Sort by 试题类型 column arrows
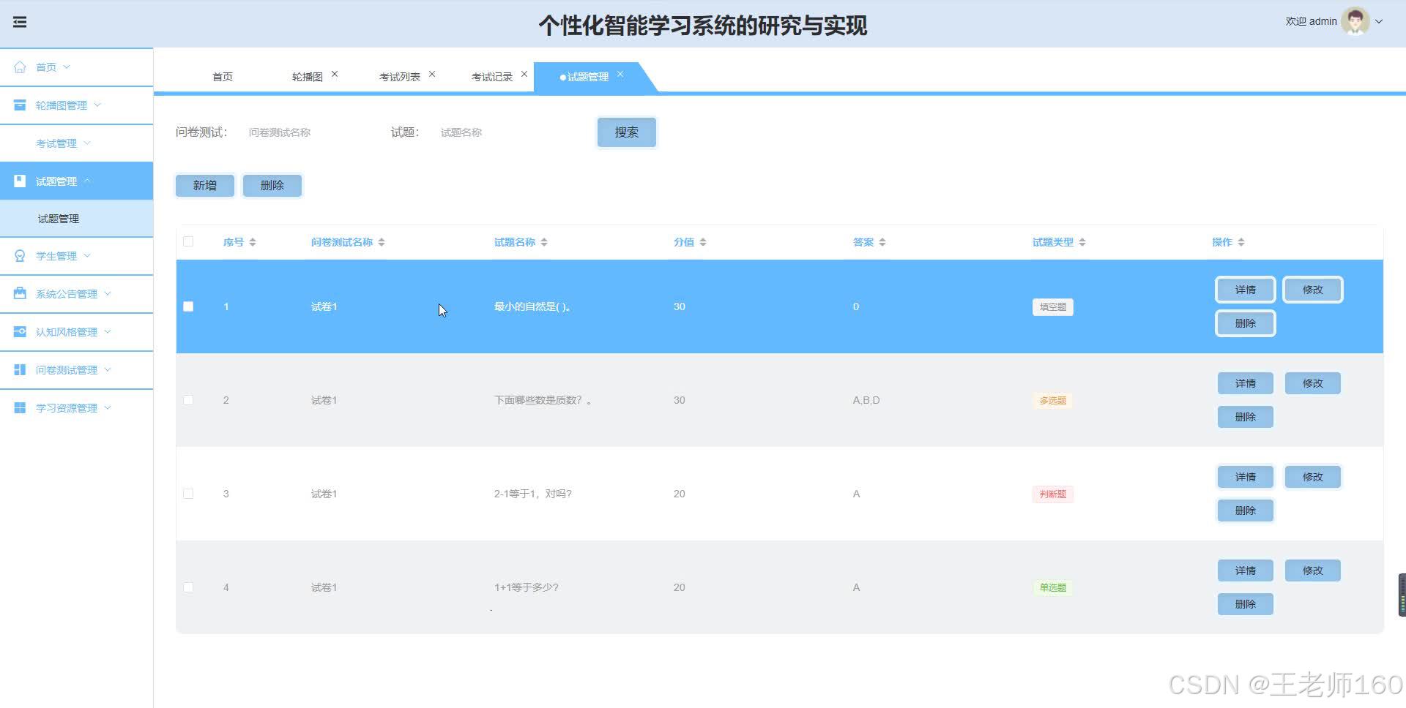Screen dimensions: 1406x708 tap(1082, 242)
